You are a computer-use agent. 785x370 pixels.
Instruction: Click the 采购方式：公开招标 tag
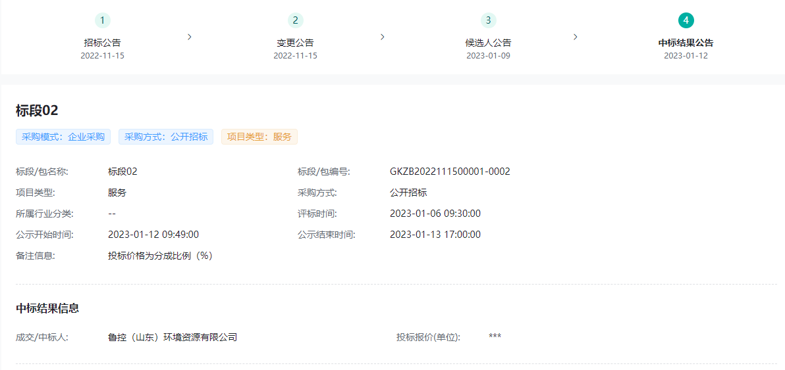[166, 137]
